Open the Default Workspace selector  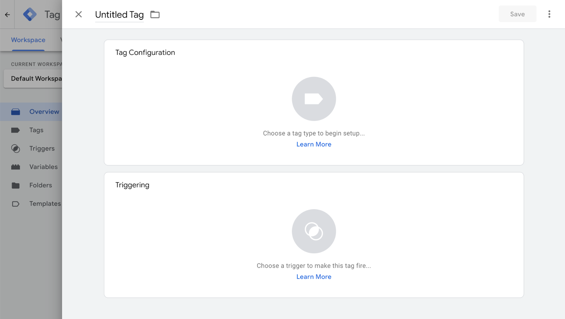(x=35, y=79)
